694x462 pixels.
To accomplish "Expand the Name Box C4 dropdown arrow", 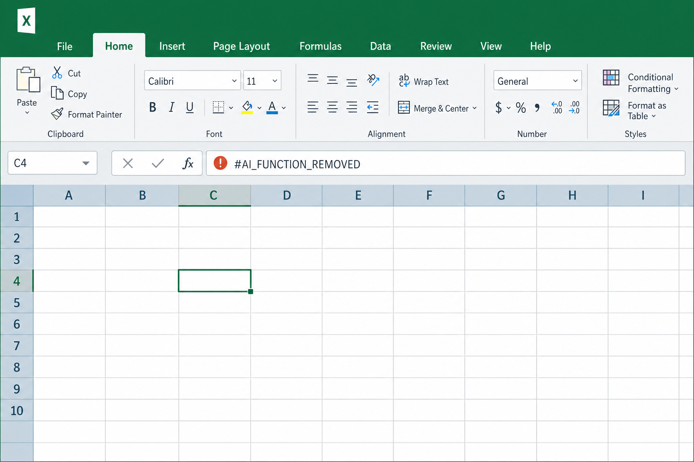I will pyautogui.click(x=86, y=163).
